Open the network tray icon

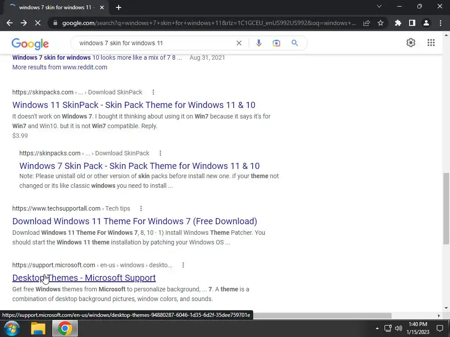click(x=388, y=328)
